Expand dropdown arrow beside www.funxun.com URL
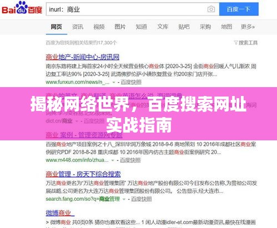Image resolution: width=277 pixels, height=228 pixels. (114, 82)
